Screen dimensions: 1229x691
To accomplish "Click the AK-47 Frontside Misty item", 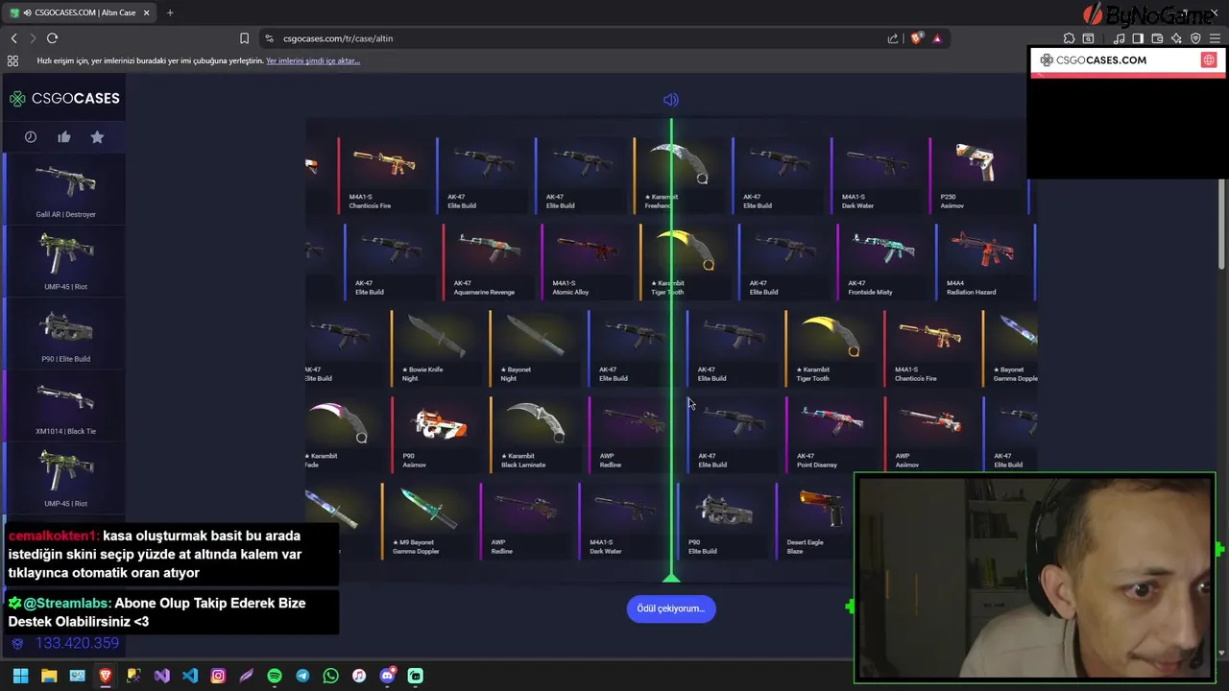I will pos(885,262).
